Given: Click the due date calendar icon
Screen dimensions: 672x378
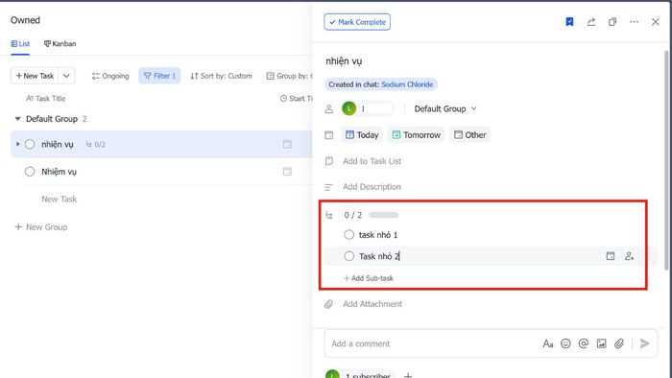Looking at the screenshot, I should point(328,135).
